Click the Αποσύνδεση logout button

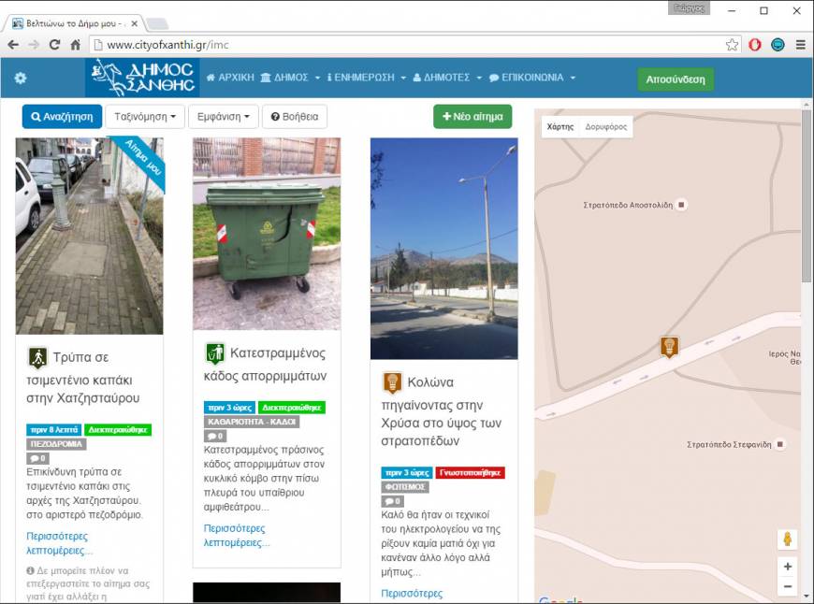coord(676,79)
